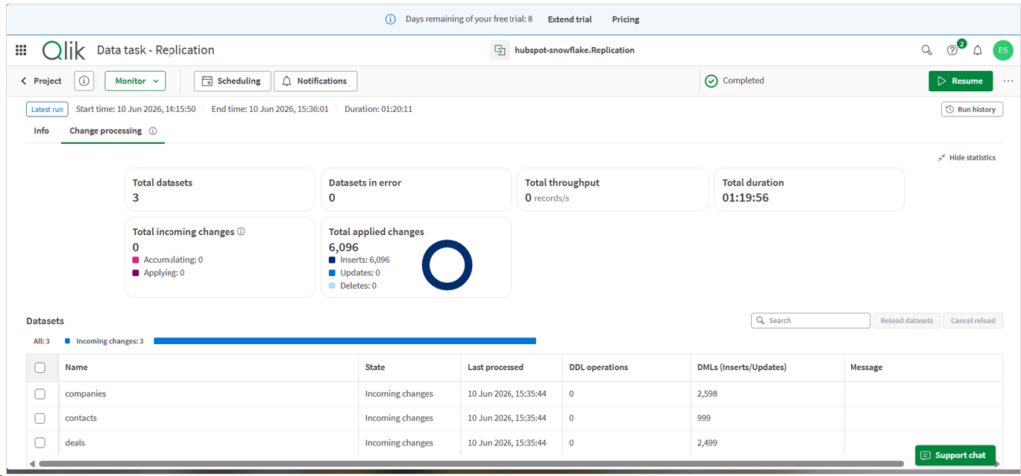Click the deals dataset name
Screen dimensions: 1021x476
[x=75, y=443]
